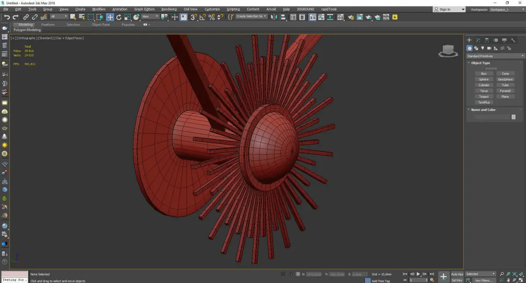This screenshot has height=283, width=526.
Task: Choose the Select and Rotate tool
Action: coord(118,17)
